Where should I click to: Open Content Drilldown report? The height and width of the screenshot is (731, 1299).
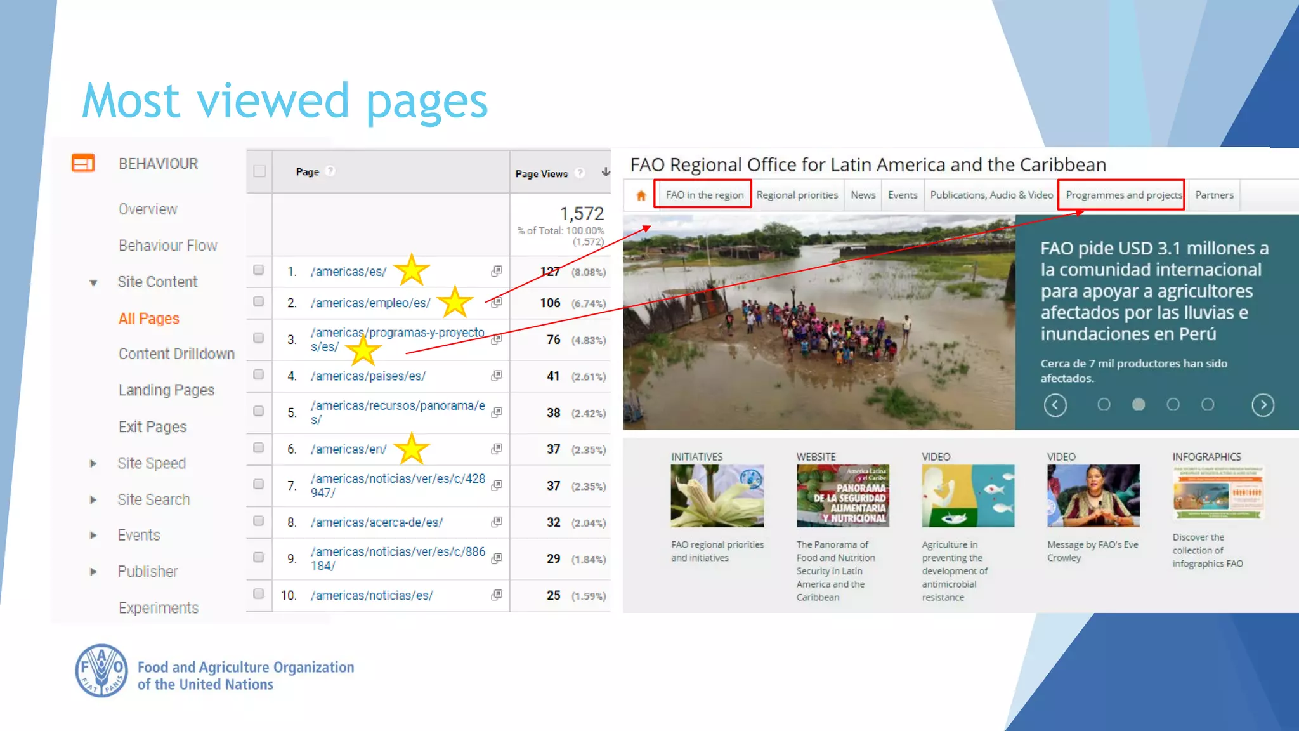(176, 353)
